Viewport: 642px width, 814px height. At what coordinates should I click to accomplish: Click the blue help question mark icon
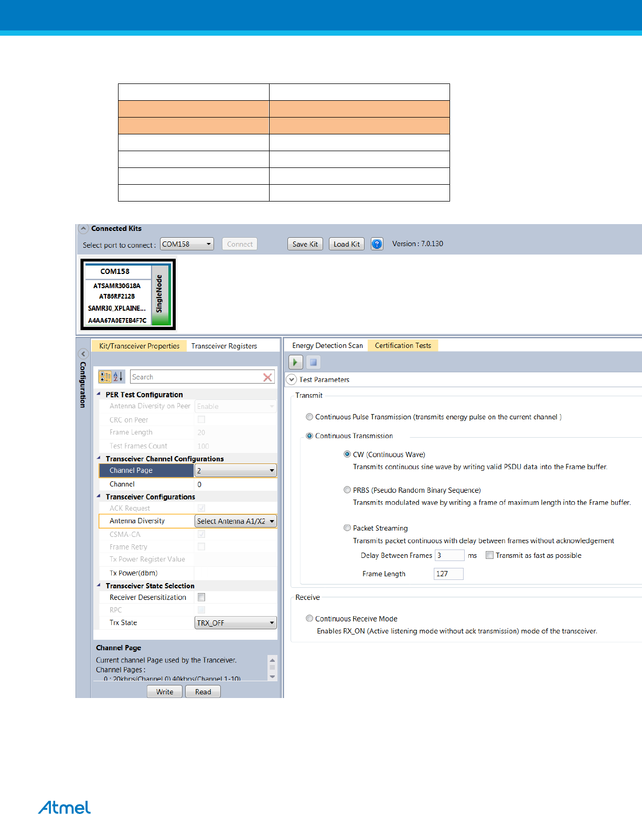click(377, 244)
